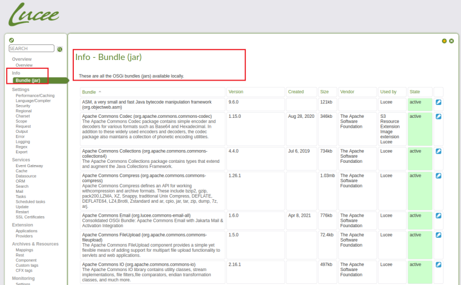
Task: Open details icon for Apache Commons Compress
Action: click(x=438, y=176)
